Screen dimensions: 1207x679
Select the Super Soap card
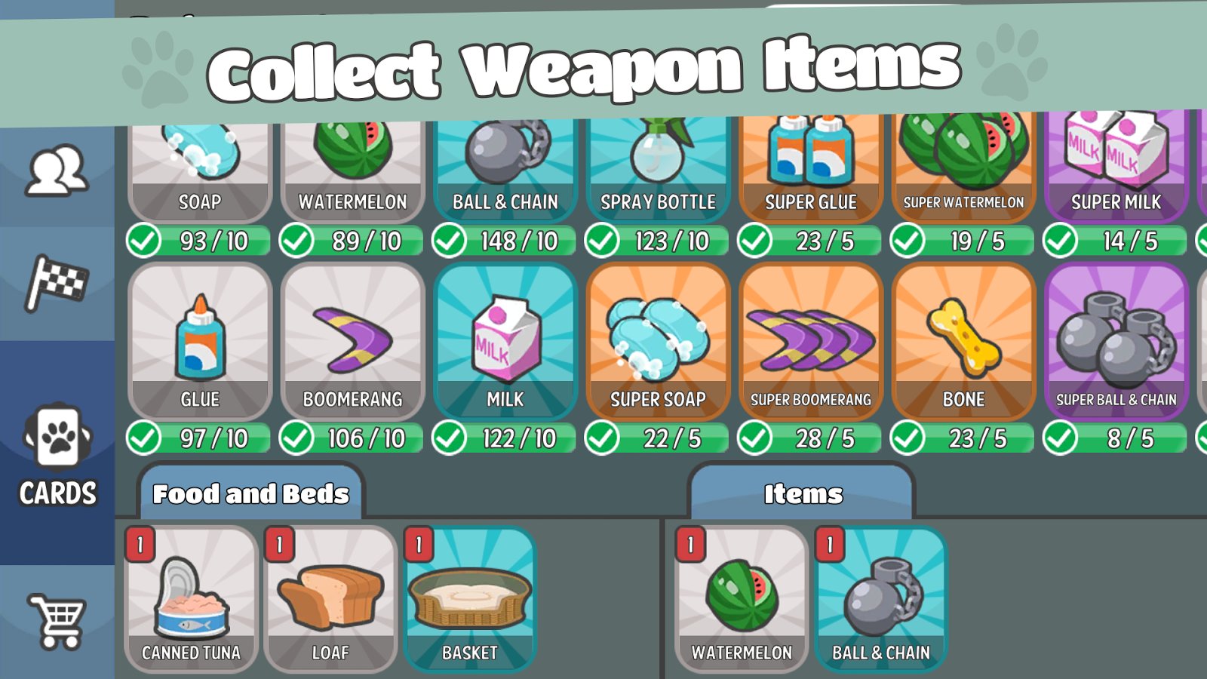click(x=658, y=342)
